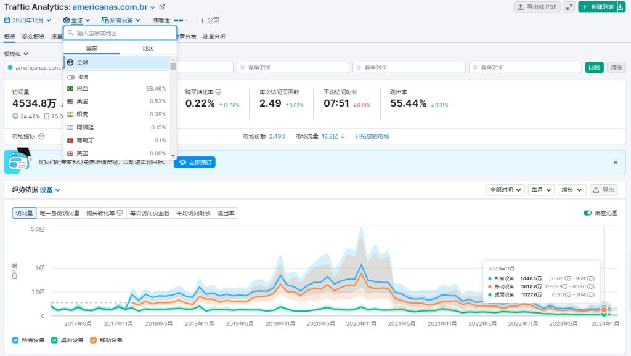Screen dimensions: 631x356
Task: Enable the 多选 multi-select toggle
Action: coord(71,77)
